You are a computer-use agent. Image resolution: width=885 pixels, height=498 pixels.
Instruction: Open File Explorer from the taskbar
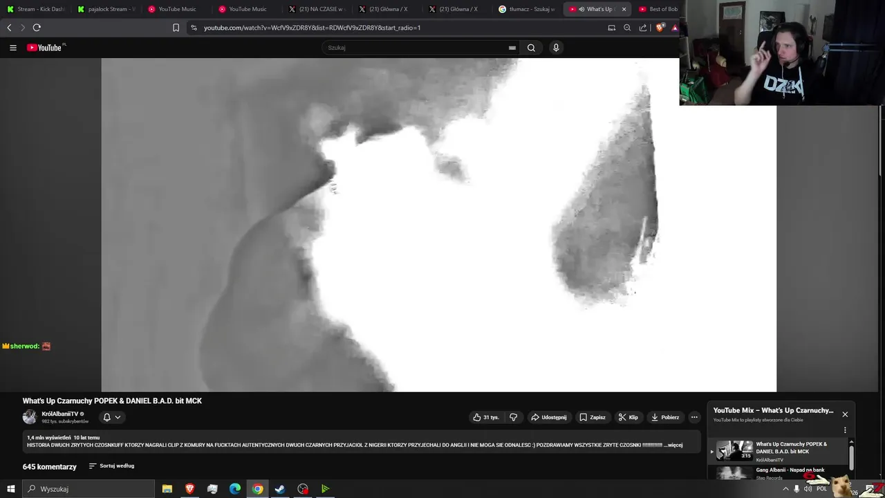[167, 489]
